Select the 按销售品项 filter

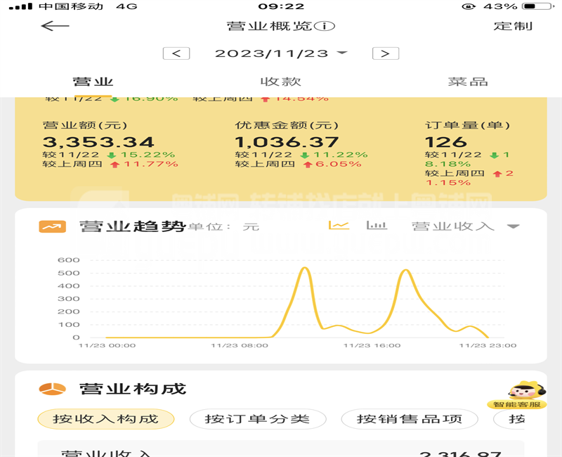(409, 420)
